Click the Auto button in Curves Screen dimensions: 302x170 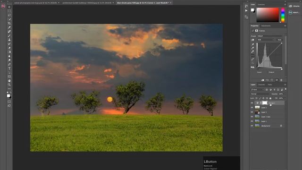pyautogui.click(x=279, y=40)
